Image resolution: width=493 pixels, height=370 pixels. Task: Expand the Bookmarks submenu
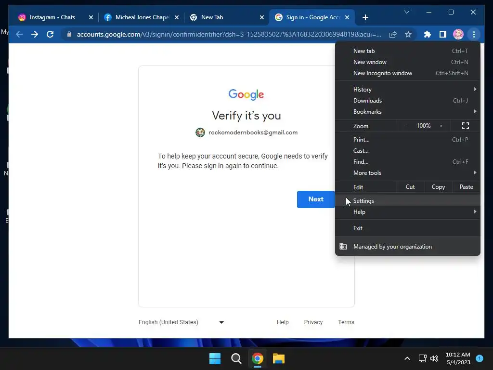point(407,112)
